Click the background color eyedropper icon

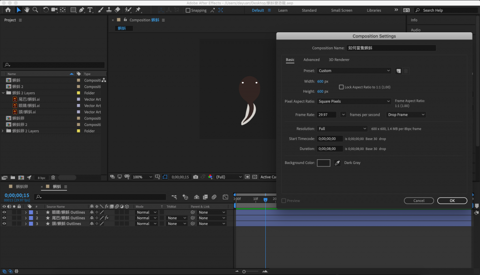337,163
